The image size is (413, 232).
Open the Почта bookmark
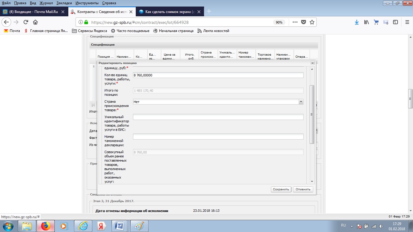click(12, 31)
